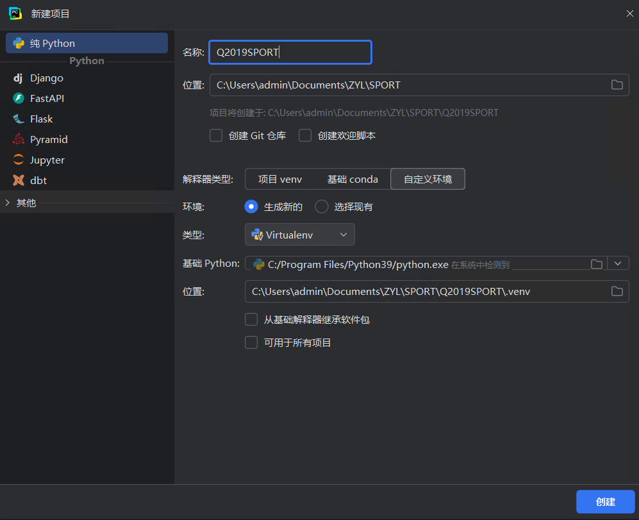Browse folder for .venv environment location
Image resolution: width=639 pixels, height=520 pixels.
[x=617, y=291]
